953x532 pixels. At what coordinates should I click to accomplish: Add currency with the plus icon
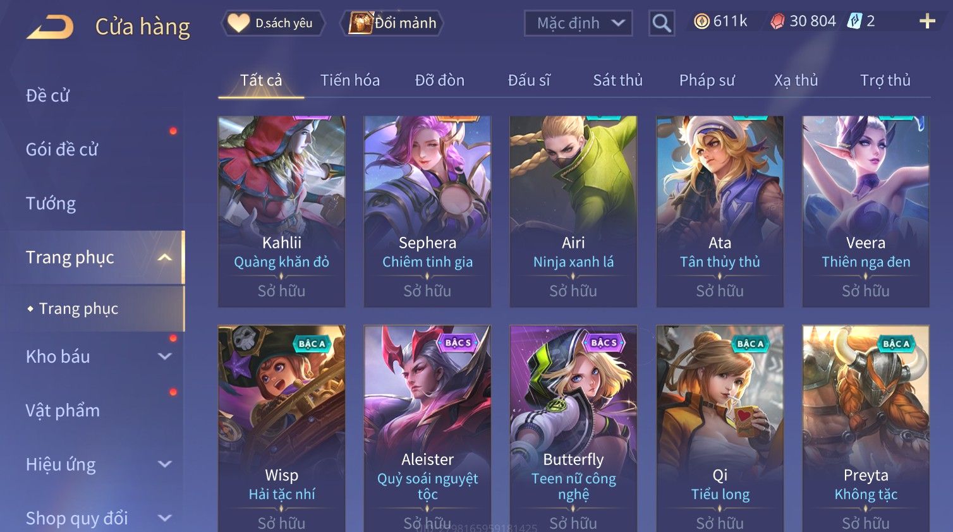[927, 21]
